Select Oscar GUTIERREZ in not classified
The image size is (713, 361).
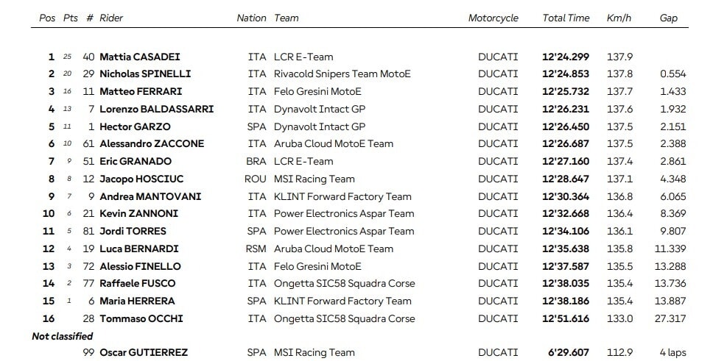click(x=143, y=352)
